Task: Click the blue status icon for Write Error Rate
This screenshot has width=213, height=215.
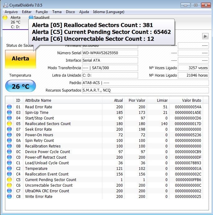Action: [9, 197]
